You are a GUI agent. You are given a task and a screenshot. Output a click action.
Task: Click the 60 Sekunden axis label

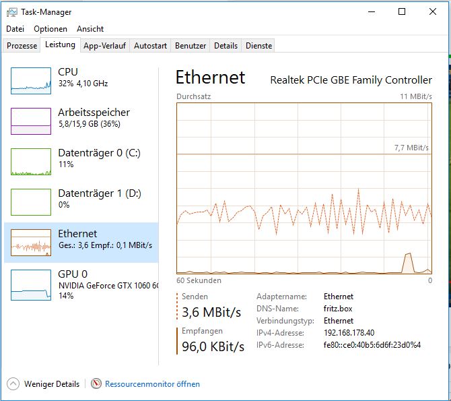(199, 280)
